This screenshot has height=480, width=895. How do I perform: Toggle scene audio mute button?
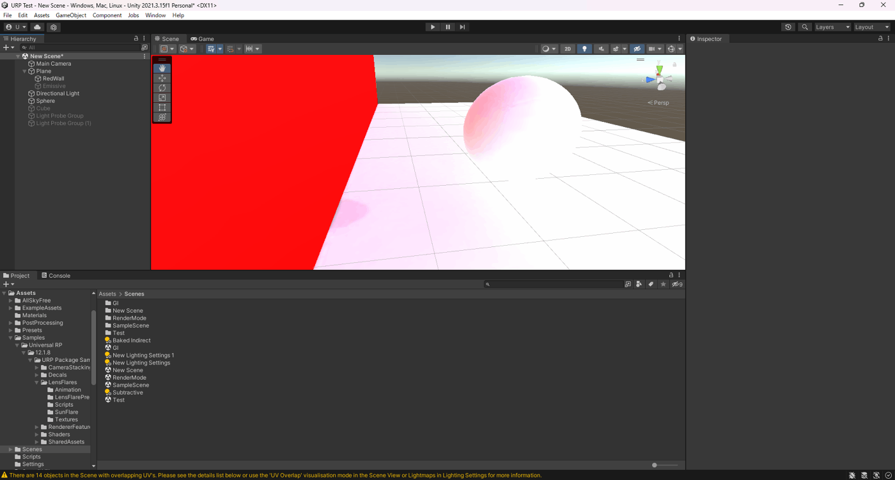coord(601,49)
